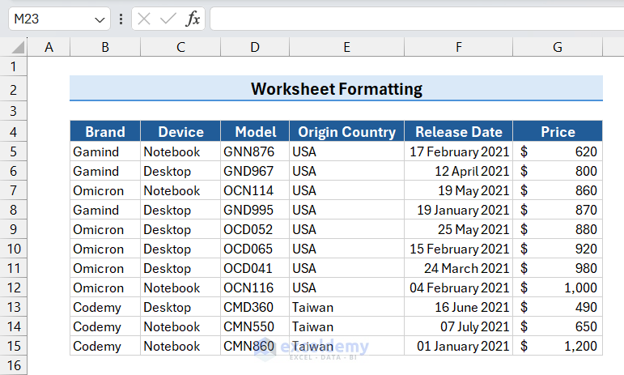Select row 12 header
Viewport: 624px width, 375px height.
[14, 288]
